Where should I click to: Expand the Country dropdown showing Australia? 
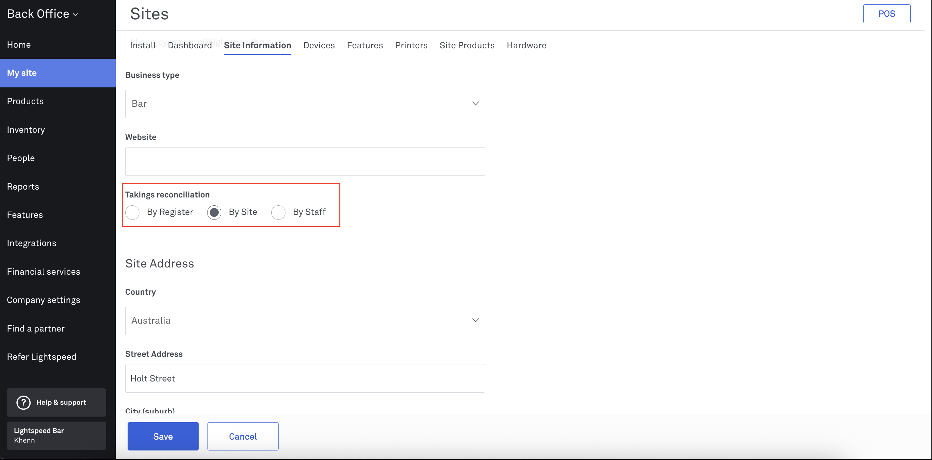point(305,320)
